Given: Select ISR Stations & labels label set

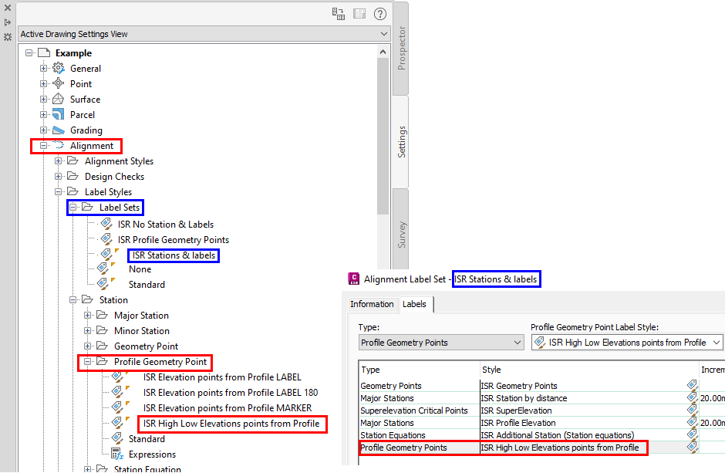Looking at the screenshot, I should pos(174,255).
